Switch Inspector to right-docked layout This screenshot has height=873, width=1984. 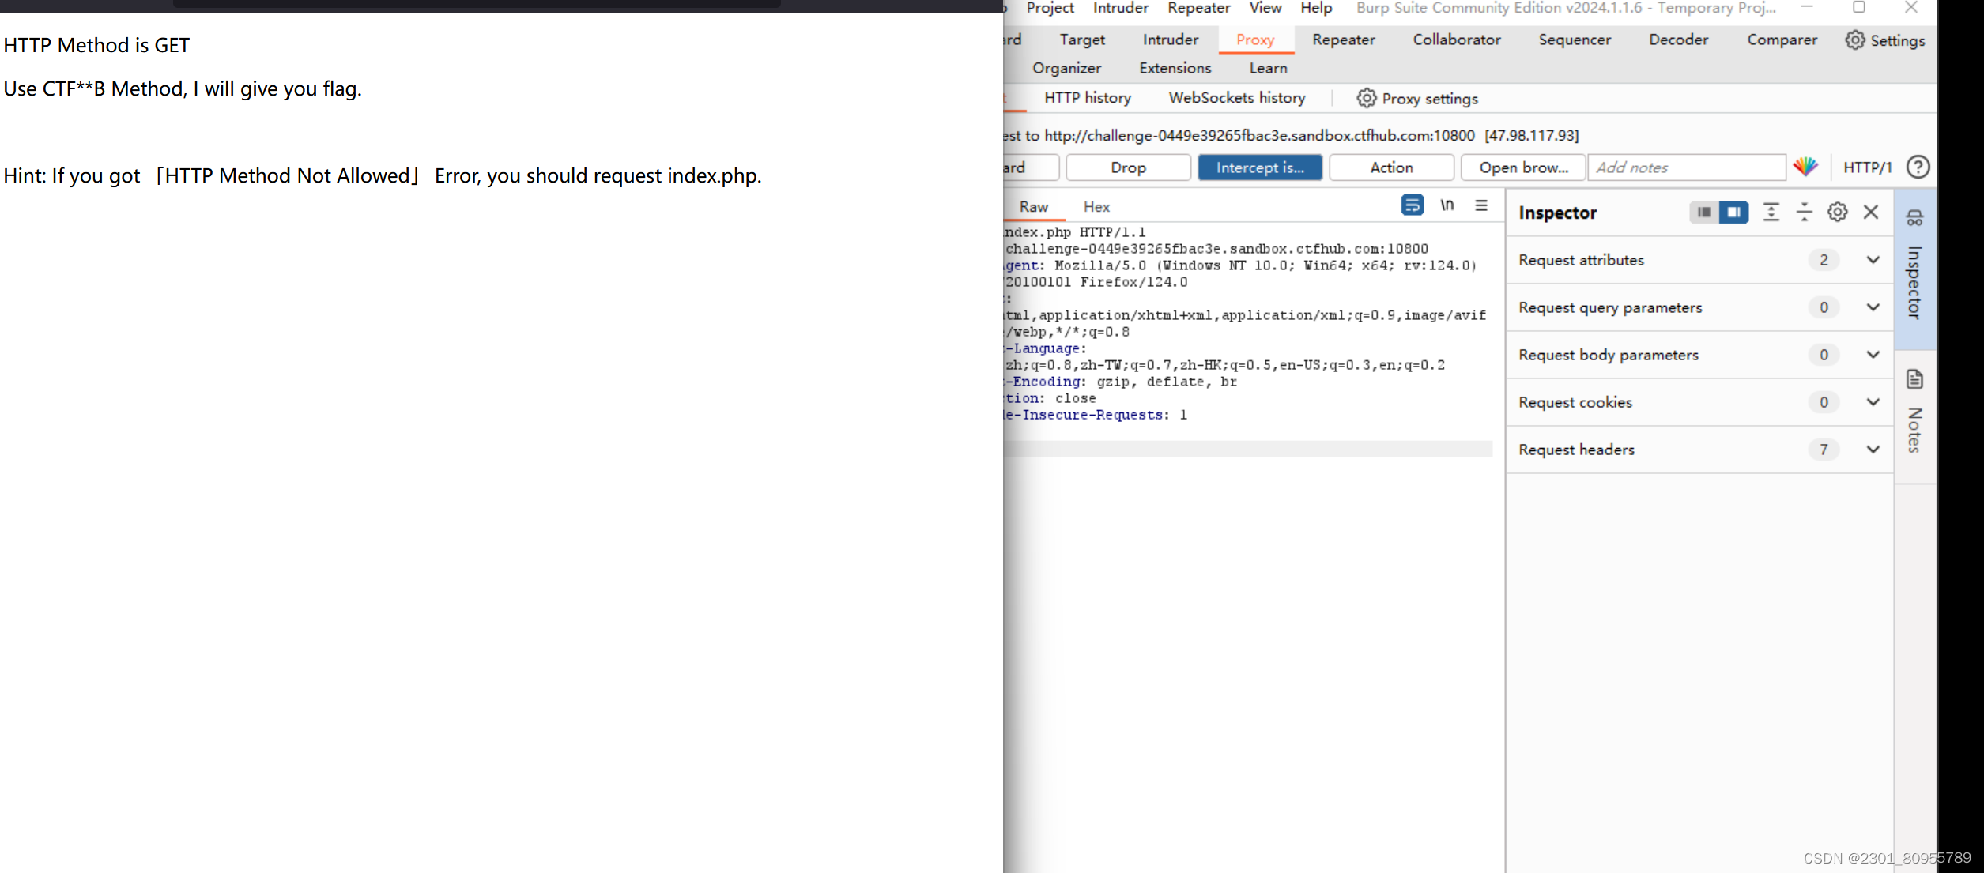pos(1734,212)
